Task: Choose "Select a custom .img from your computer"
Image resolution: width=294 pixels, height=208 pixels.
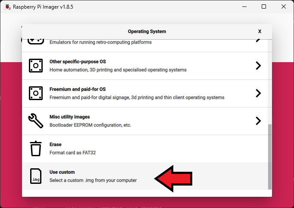Action: (93, 180)
